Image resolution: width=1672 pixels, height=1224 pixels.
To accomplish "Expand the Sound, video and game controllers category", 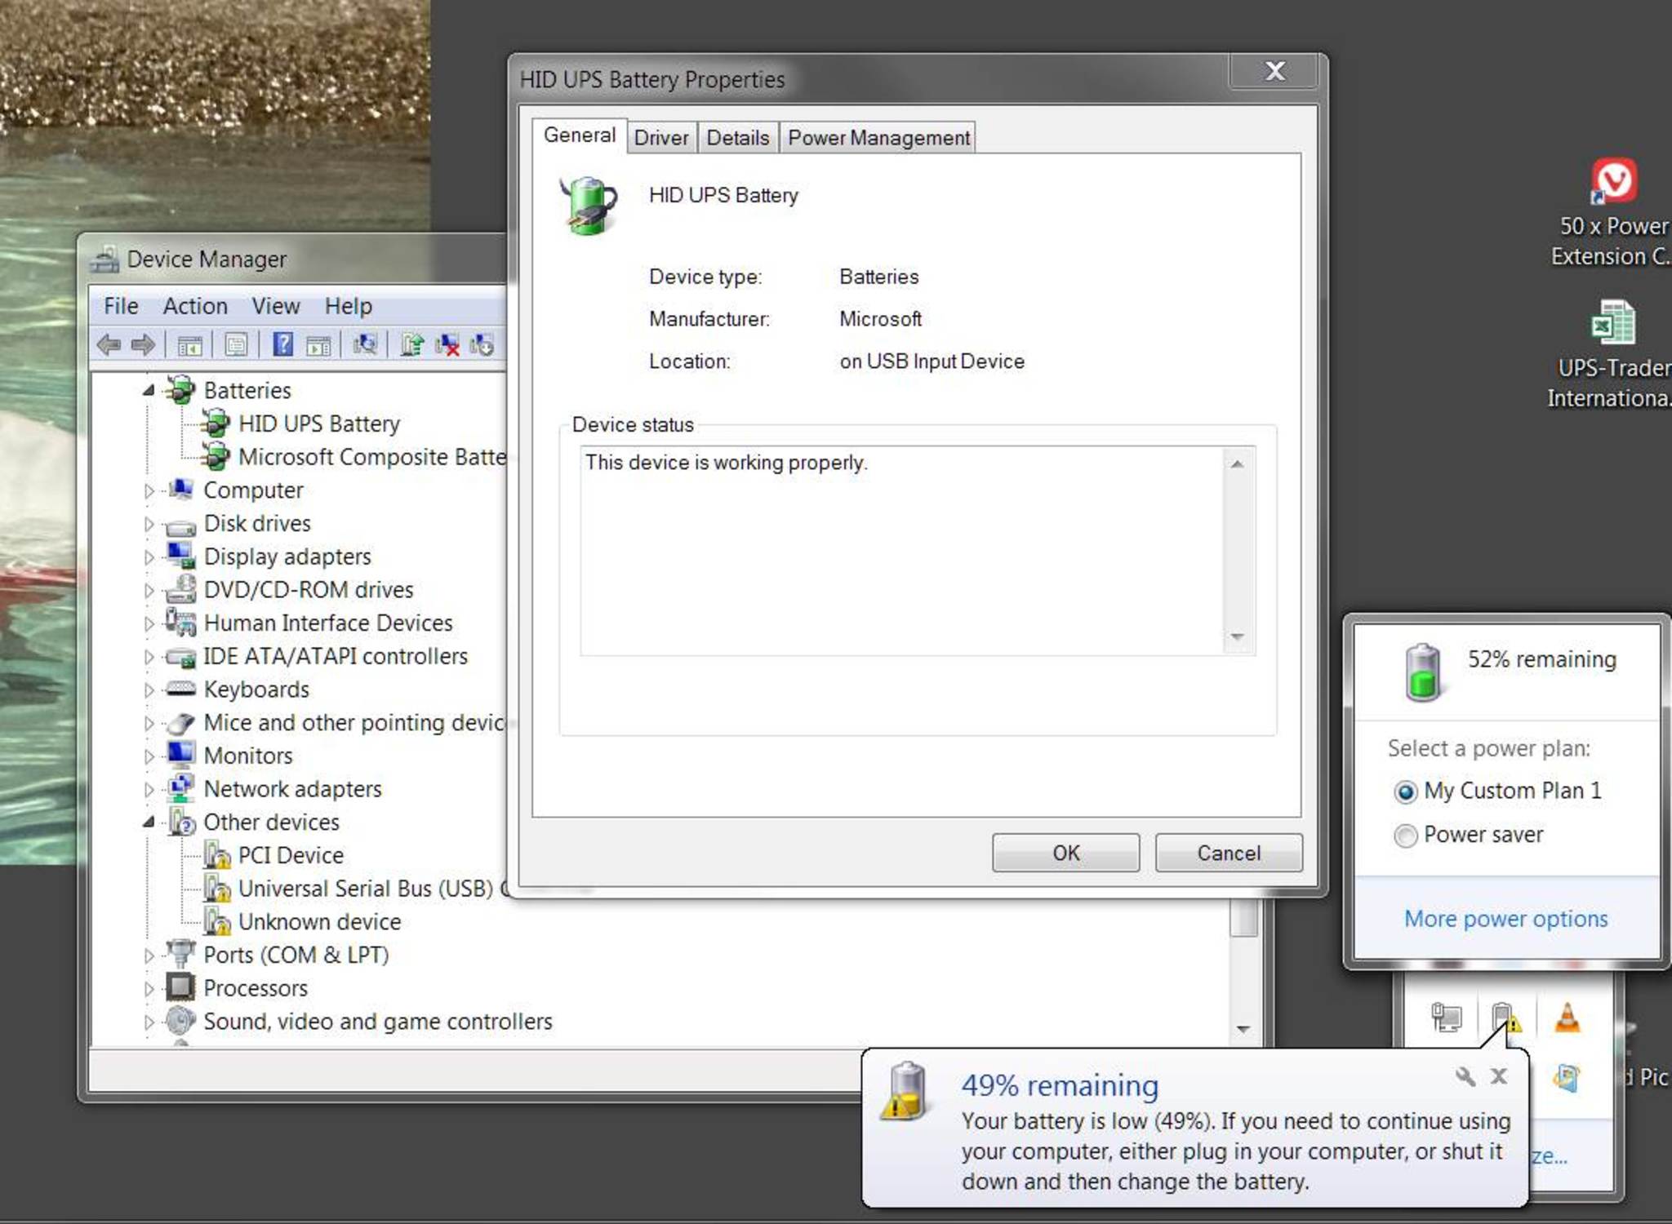I will pos(149,1022).
